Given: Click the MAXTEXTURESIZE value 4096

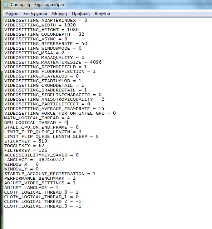Looking at the screenshot, I should click(96, 62).
